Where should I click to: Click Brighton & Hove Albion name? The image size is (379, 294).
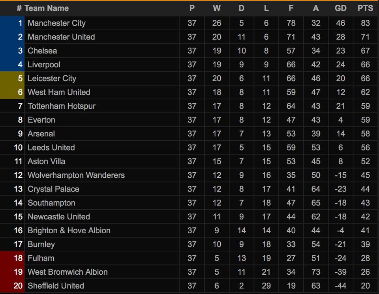pyautogui.click(x=69, y=231)
